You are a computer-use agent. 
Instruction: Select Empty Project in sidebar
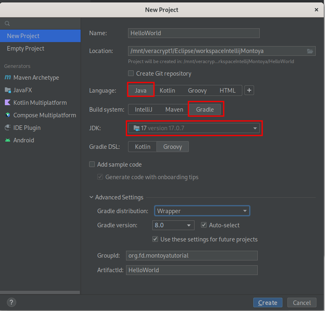[26, 48]
